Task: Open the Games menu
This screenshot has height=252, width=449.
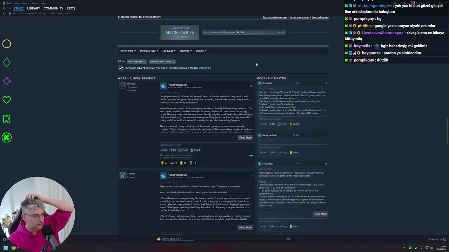Action: tap(35, 3)
